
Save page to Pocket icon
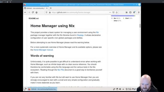click(x=113, y=12)
